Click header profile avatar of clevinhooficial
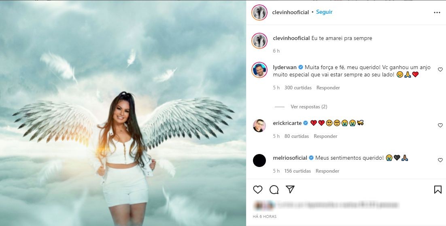The height and width of the screenshot is (226, 446). pos(259,13)
